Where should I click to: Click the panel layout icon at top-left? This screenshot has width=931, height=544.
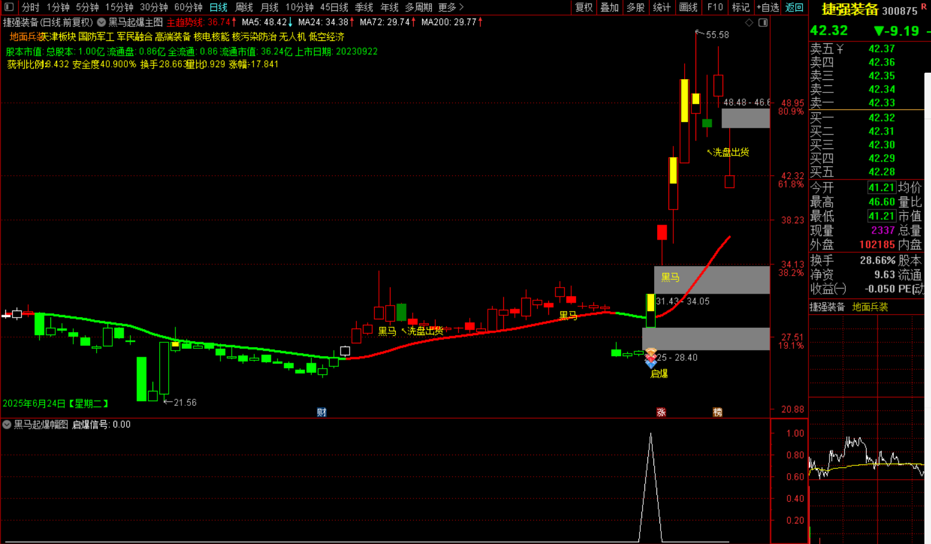point(9,7)
